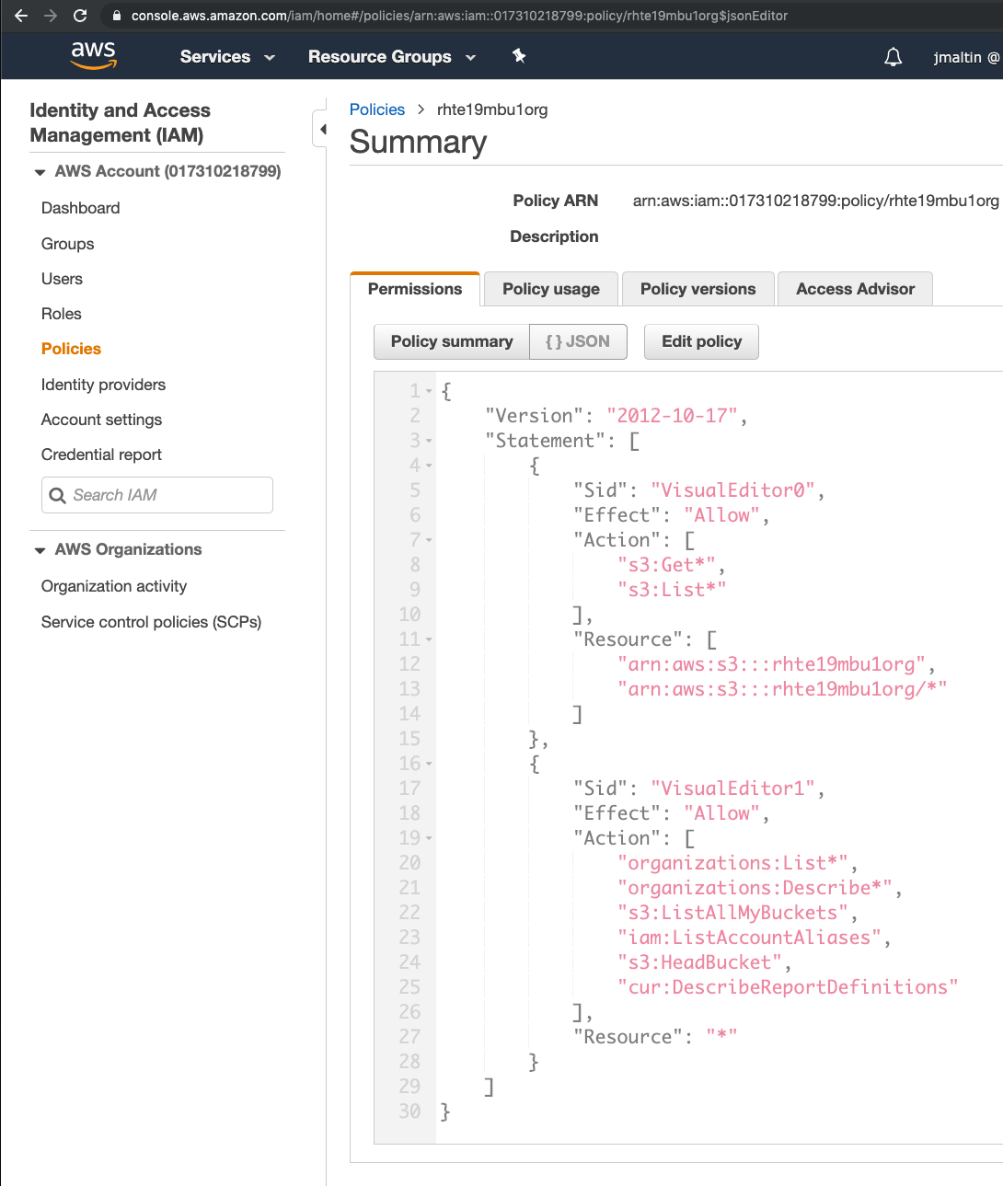Go back with browser back arrow

pos(21,16)
